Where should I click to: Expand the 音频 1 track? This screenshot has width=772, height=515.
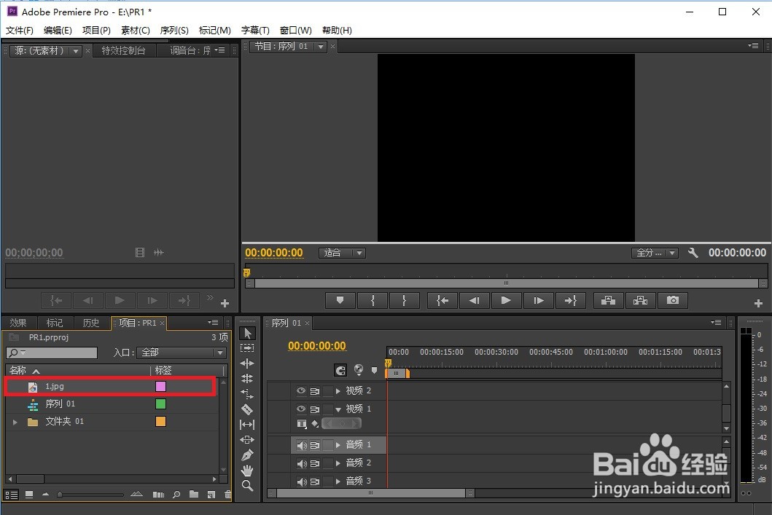338,444
